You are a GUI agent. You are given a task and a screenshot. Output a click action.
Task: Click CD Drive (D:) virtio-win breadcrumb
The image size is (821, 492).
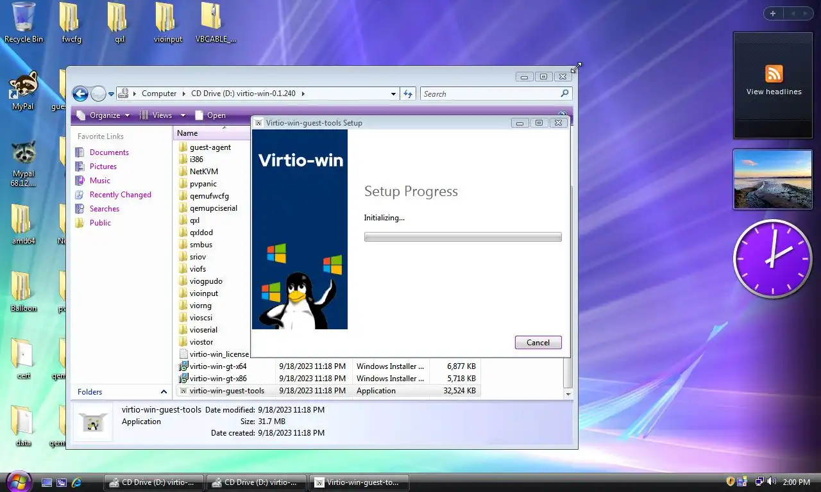click(x=243, y=94)
